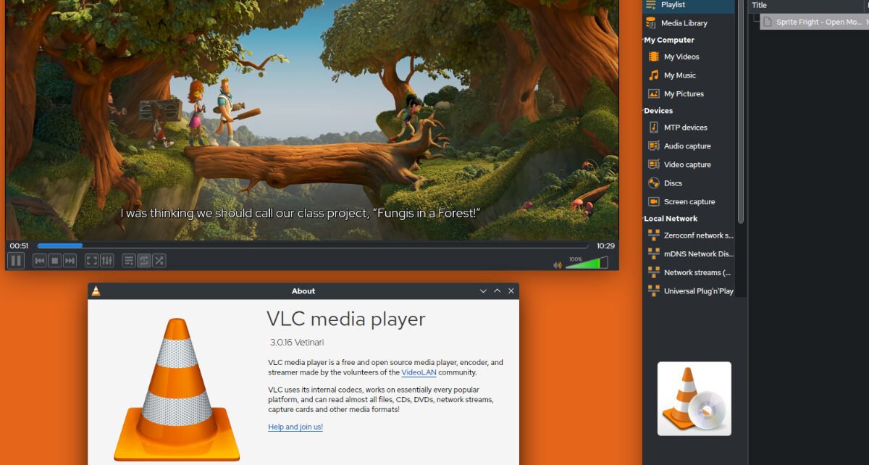The width and height of the screenshot is (869, 465).
Task: Click total time 10:29 label
Action: coord(605,246)
